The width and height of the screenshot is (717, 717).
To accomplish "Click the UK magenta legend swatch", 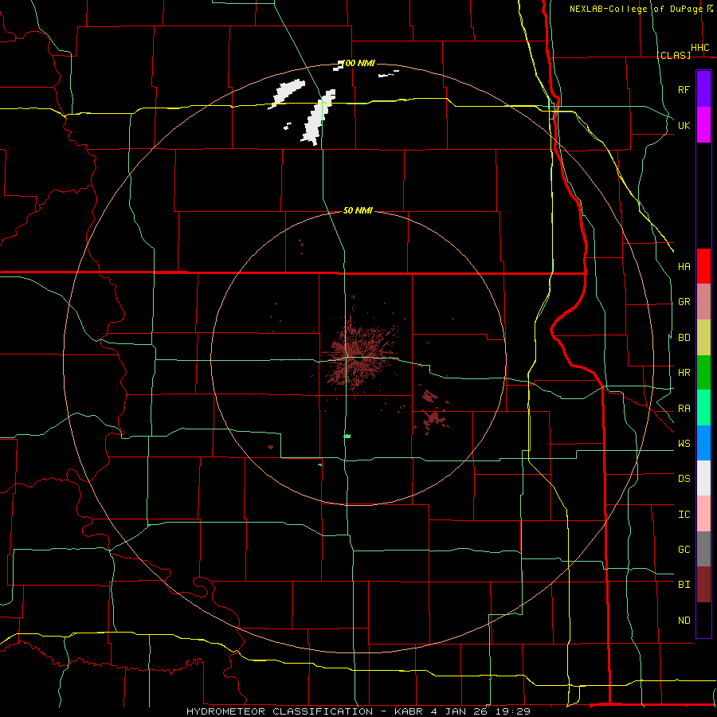I will coord(703,125).
